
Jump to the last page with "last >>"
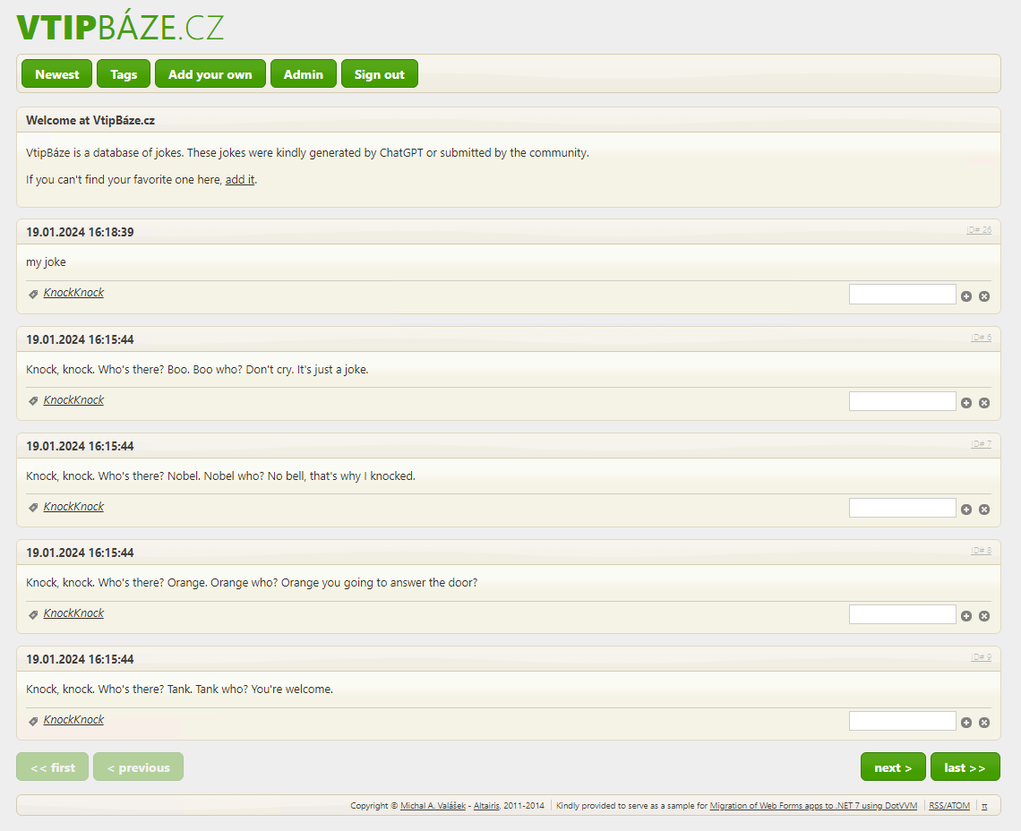pos(965,767)
